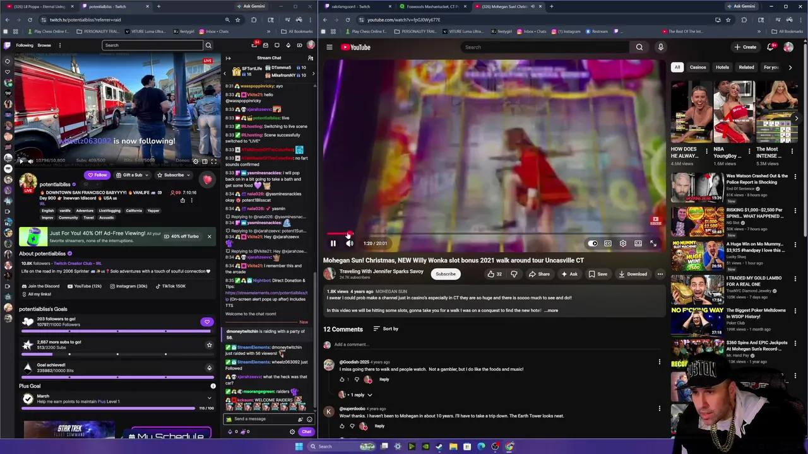808x454 pixels.
Task: Share the YouTube video
Action: (x=539, y=274)
